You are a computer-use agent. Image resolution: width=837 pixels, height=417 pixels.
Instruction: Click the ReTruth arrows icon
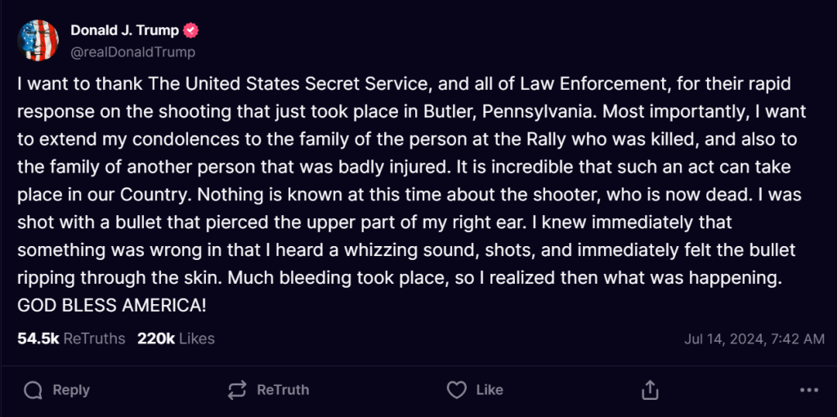(x=237, y=390)
